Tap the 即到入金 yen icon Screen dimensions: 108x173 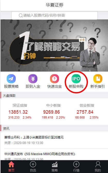click(33, 79)
